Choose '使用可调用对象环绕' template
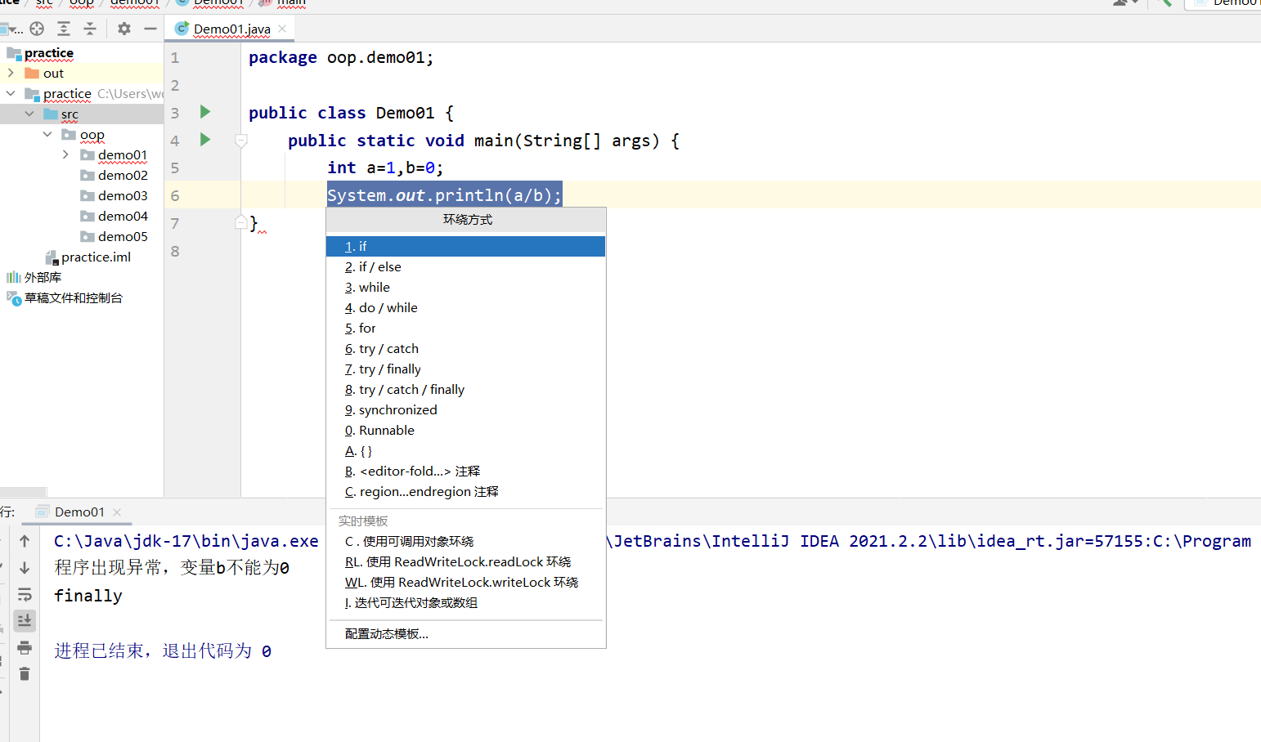1261x742 pixels. tap(465, 541)
